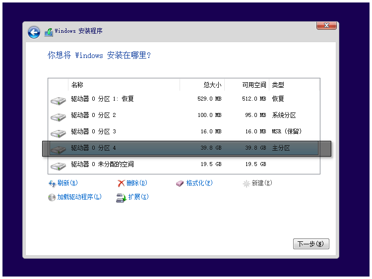Select row 驱动器 0 分区 4
The image size is (372, 279).
[x=184, y=148]
